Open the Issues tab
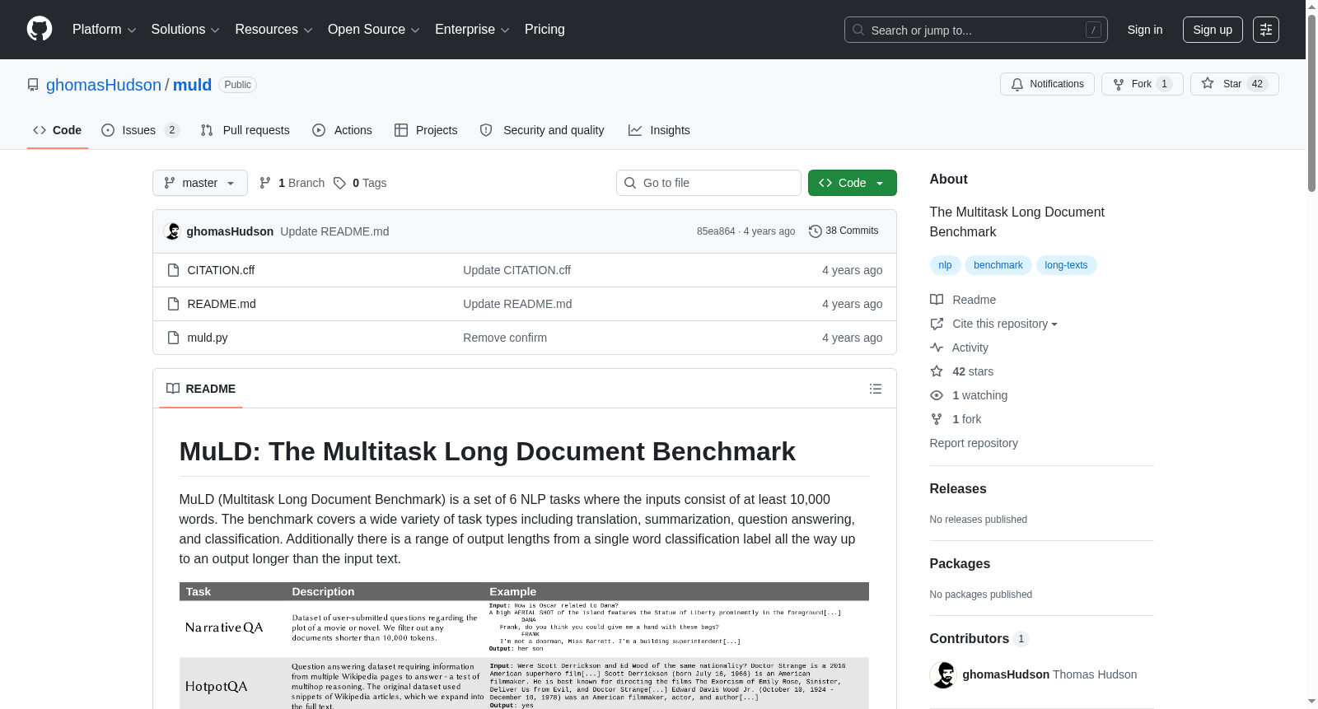The image size is (1318, 709). click(140, 130)
